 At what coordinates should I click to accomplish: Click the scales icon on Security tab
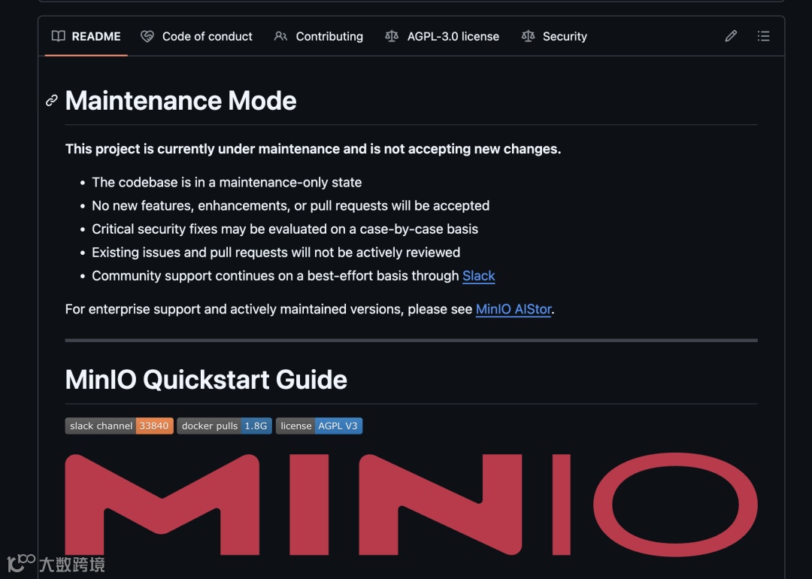tap(529, 36)
